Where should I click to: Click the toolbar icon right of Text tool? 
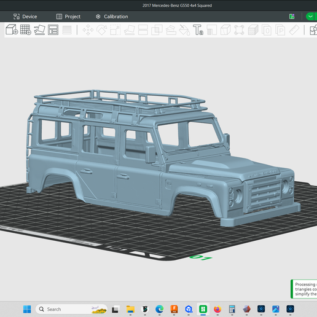[x=212, y=30]
